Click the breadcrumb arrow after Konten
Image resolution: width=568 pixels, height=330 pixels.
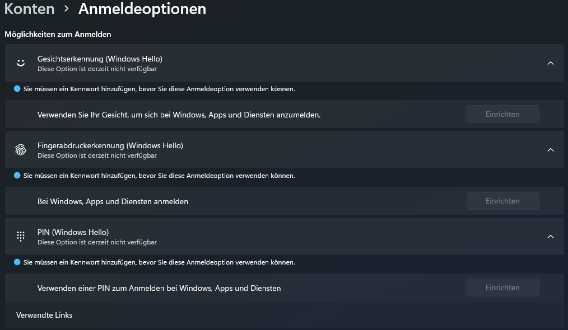67,9
